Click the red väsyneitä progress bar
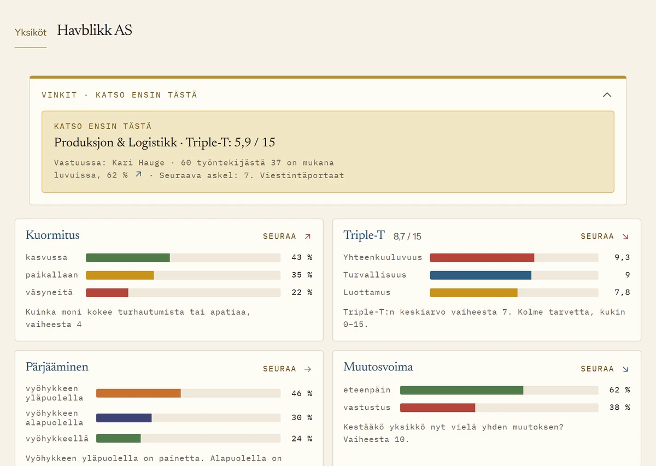Image resolution: width=656 pixels, height=466 pixels. pyautogui.click(x=107, y=292)
